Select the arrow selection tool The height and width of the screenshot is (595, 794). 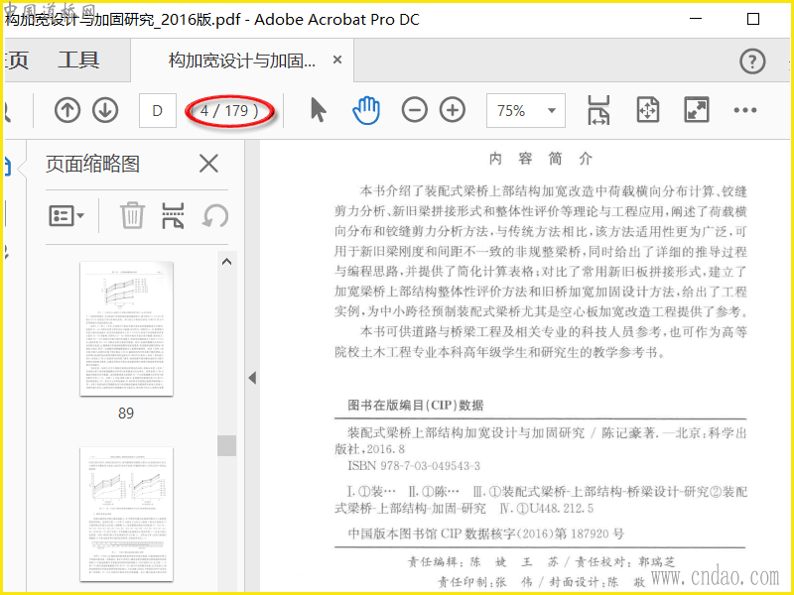coord(318,110)
